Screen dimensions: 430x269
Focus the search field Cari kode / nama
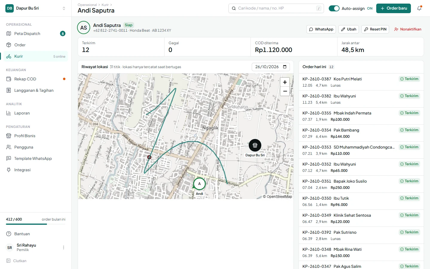tap(276, 8)
